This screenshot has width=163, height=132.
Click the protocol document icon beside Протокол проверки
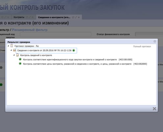tap(12, 46)
